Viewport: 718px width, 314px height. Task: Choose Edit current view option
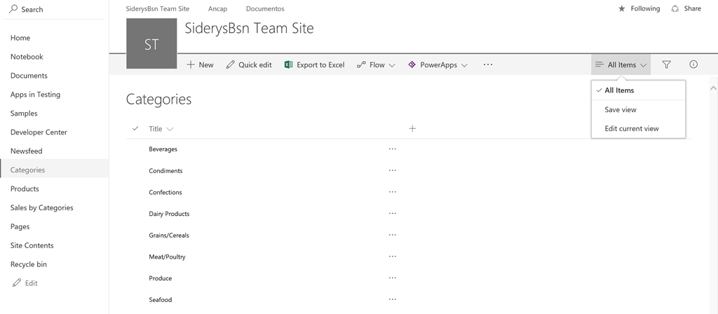[x=638, y=128]
